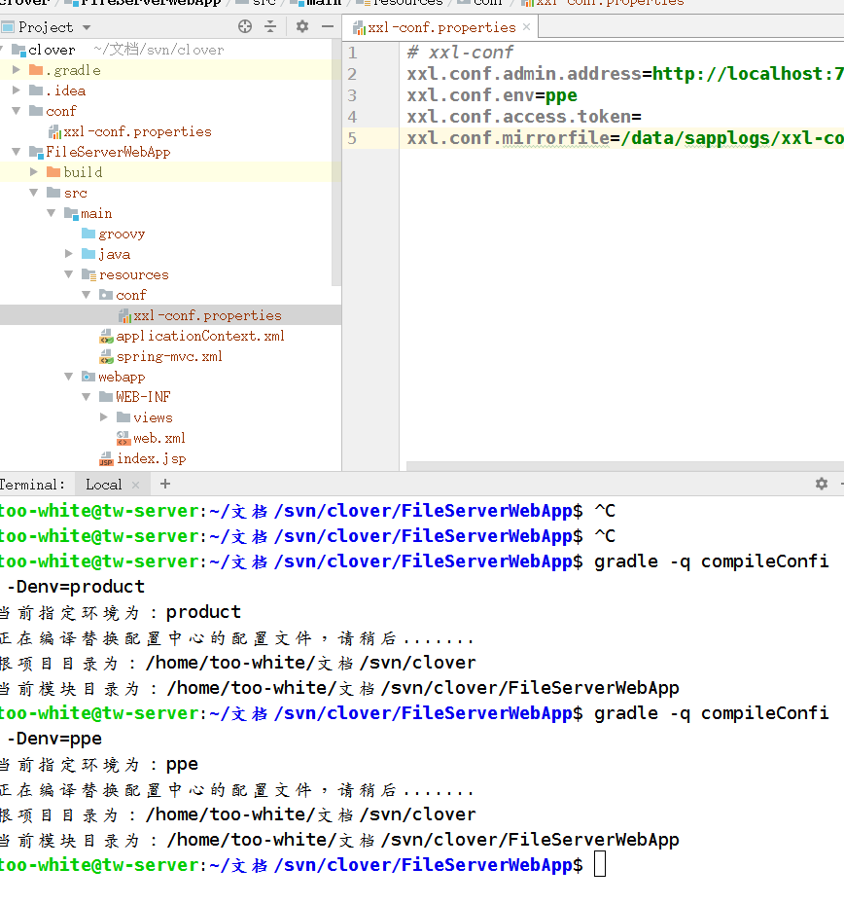Place cursor on xxl.conf.env=ppe line
The width and height of the screenshot is (844, 904).
pyautogui.click(x=492, y=95)
